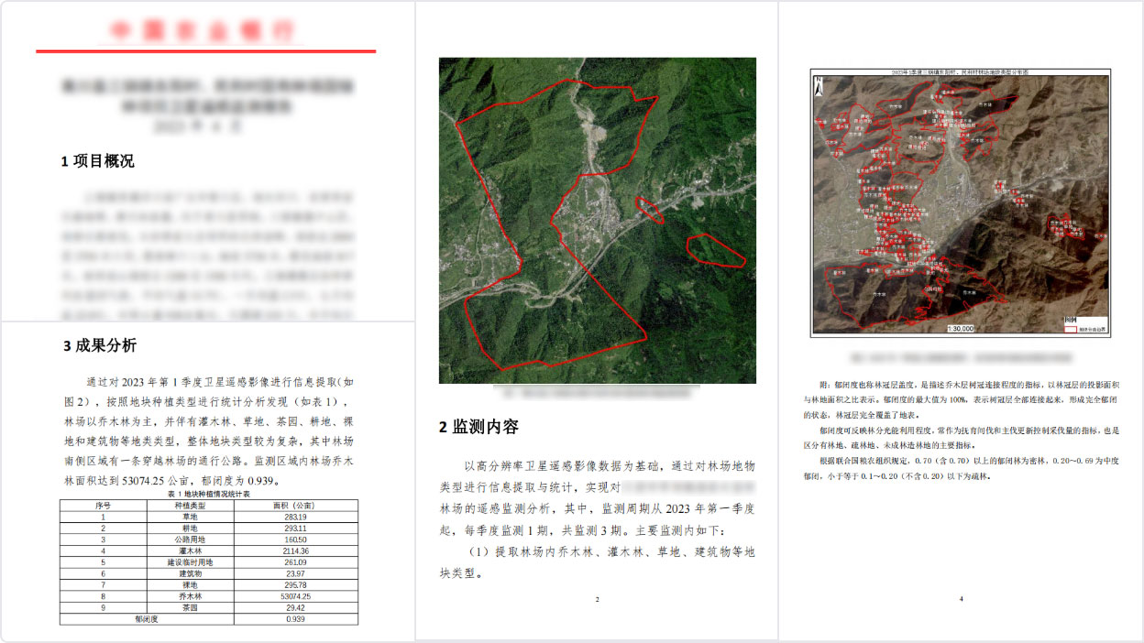This screenshot has width=1144, height=643.
Task: Click the '郁闭度' cell in the table's last row
Action: [148, 618]
